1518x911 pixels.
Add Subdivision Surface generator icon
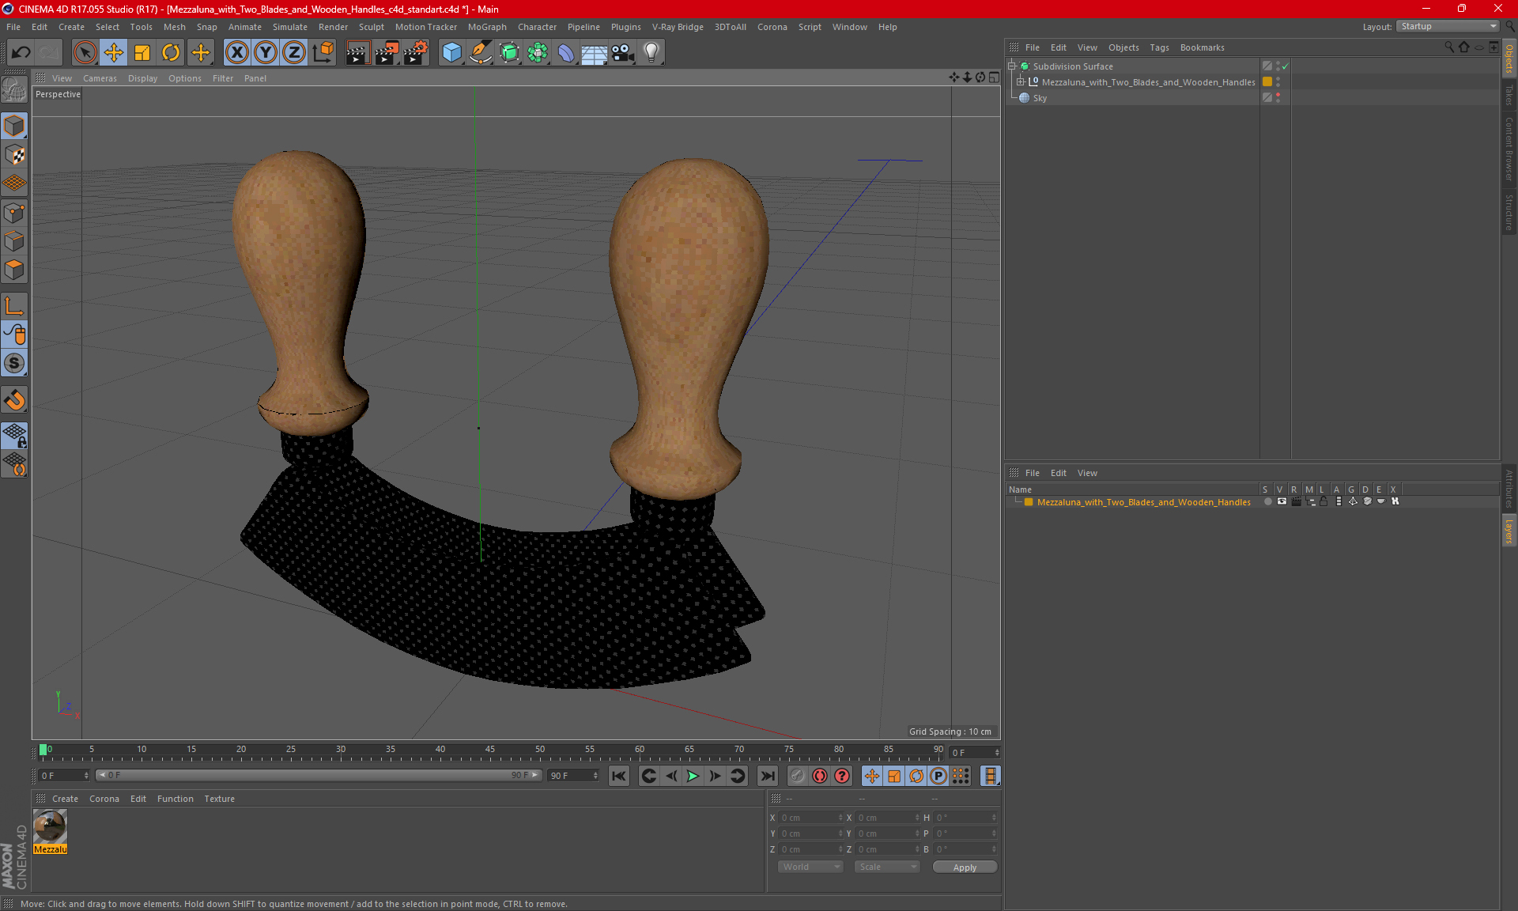(509, 52)
